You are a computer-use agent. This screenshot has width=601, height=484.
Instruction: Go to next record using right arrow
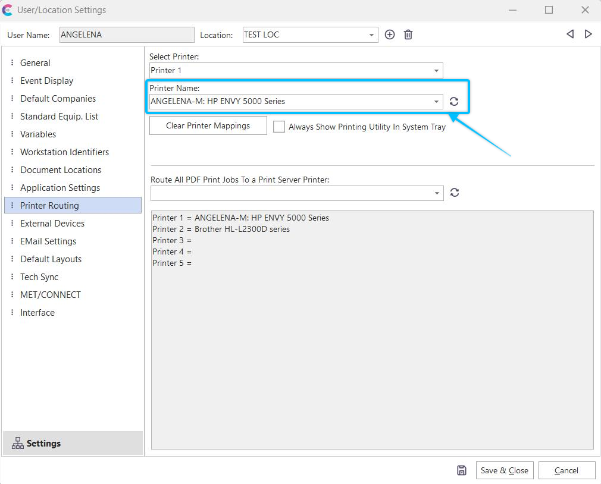click(589, 34)
